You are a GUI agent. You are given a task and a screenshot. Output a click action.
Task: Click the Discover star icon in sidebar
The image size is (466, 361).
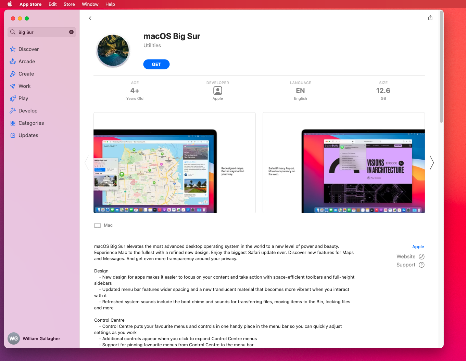(13, 49)
